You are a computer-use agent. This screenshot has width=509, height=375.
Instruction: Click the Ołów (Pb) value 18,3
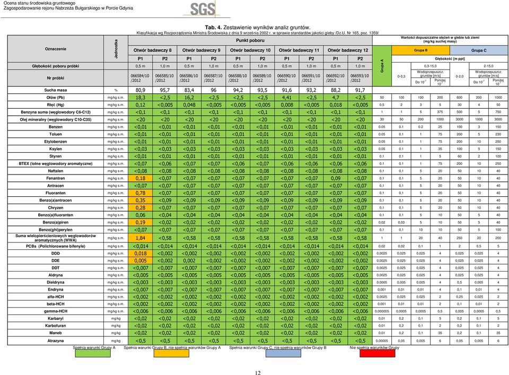tap(140, 98)
